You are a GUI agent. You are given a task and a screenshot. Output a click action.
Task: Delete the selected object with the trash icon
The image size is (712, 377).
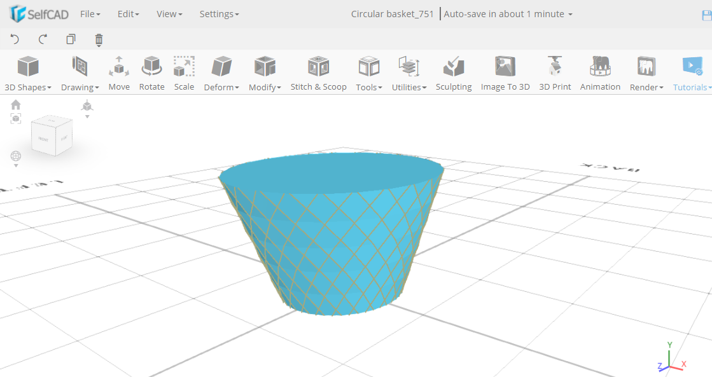point(99,40)
